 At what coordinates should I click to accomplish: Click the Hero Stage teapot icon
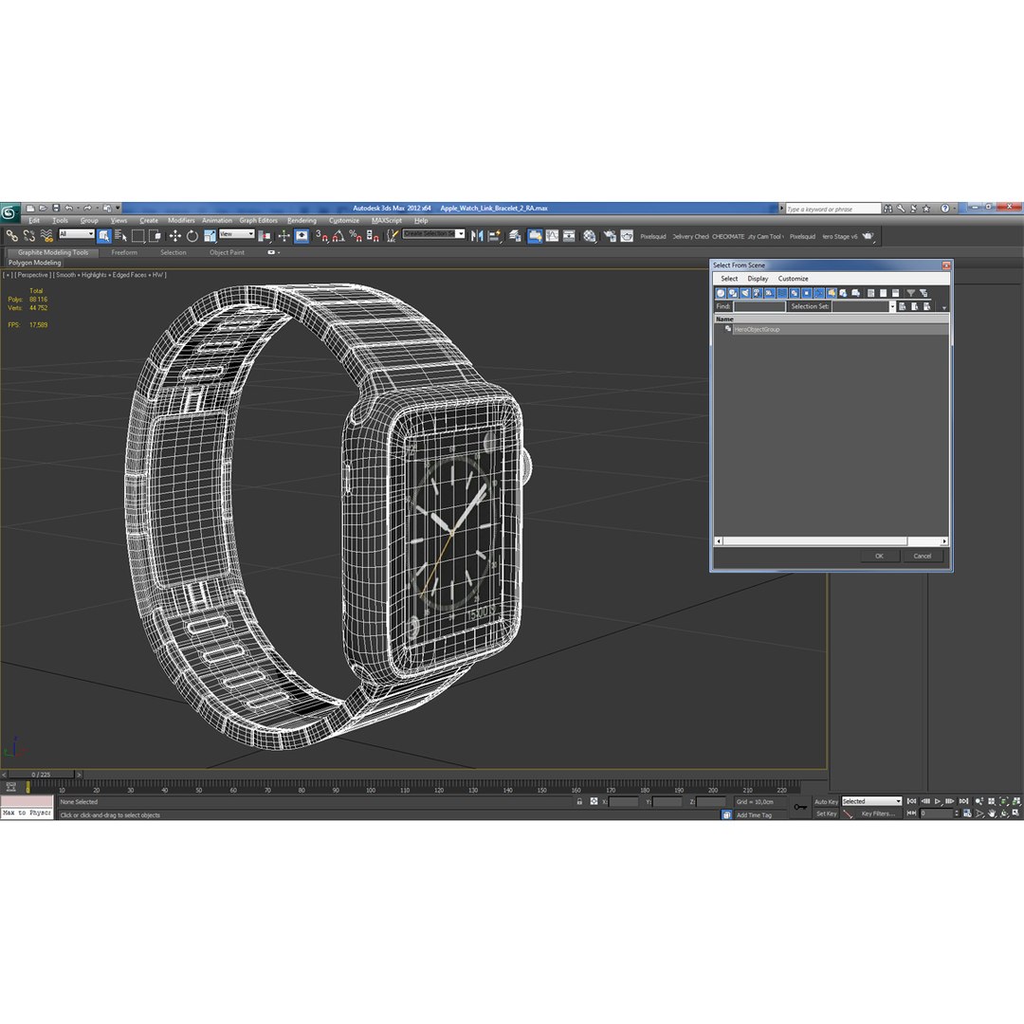click(x=868, y=236)
